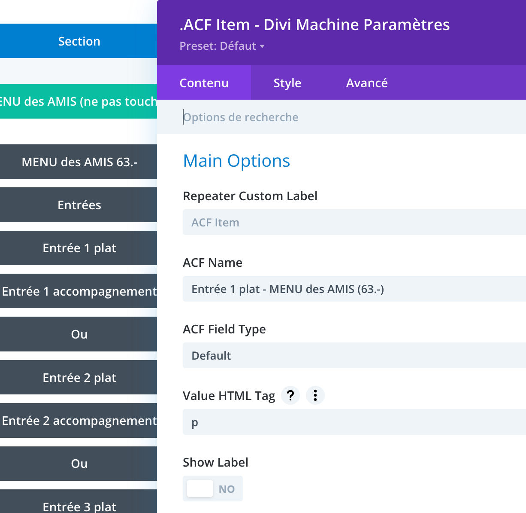Select the Entrée 2 plat module
The height and width of the screenshot is (513, 526).
79,378
